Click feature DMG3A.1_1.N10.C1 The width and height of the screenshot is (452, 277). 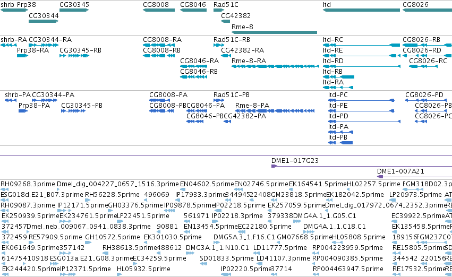pos(190,253)
